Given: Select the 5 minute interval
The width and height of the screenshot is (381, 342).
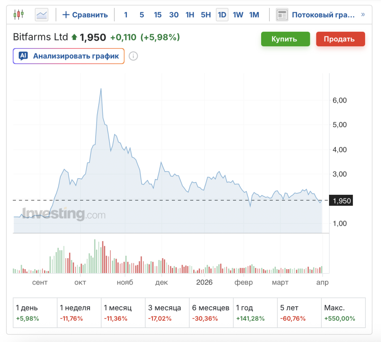Looking at the screenshot, I should 142,15.
